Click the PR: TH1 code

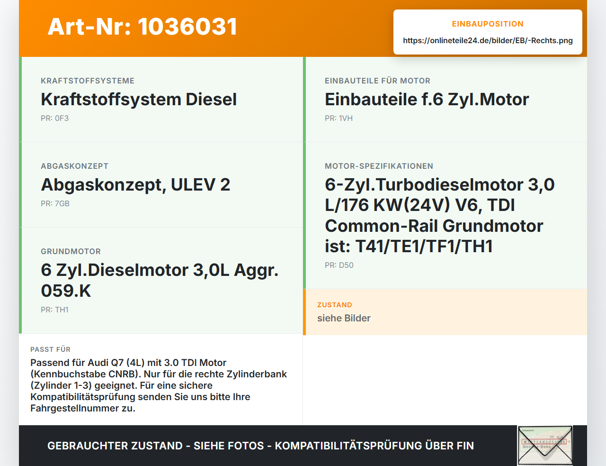[54, 310]
